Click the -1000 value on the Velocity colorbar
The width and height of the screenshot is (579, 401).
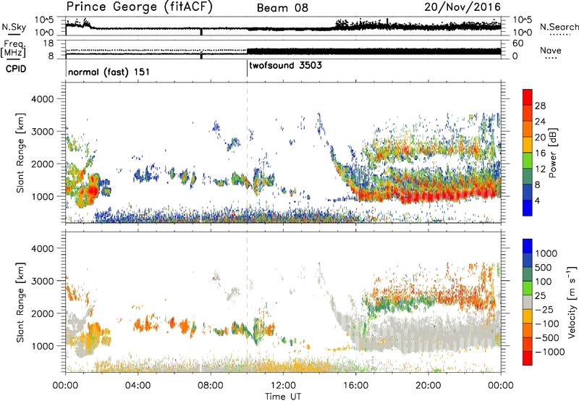(550, 352)
